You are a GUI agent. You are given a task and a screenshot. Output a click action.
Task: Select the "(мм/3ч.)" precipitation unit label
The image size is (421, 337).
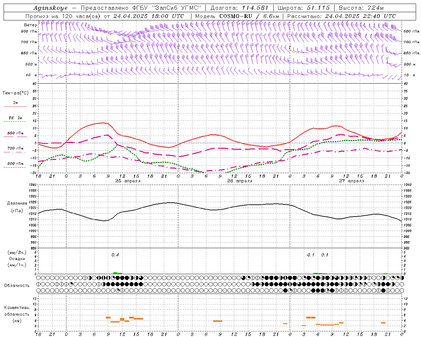pyautogui.click(x=17, y=252)
